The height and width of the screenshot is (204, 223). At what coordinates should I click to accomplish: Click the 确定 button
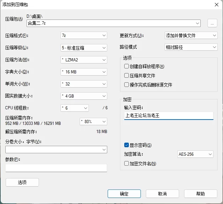point(124,194)
